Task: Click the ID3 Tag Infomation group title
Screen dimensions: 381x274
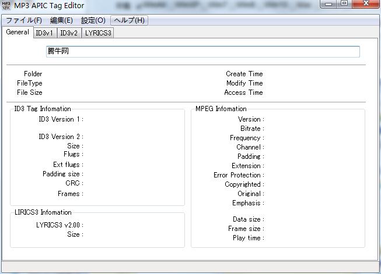Action: 43,109
